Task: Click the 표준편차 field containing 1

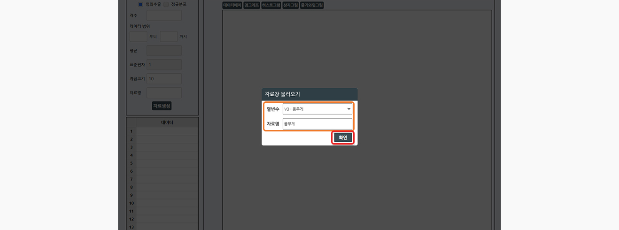Action: (x=164, y=65)
